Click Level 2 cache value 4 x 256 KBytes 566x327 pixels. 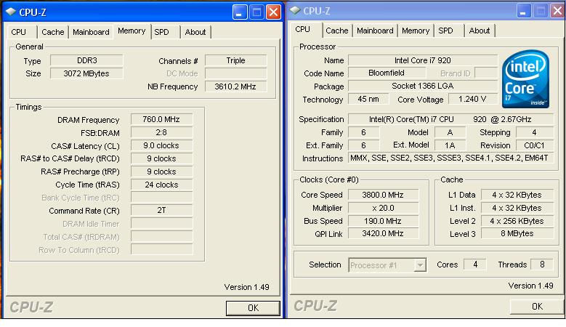click(x=517, y=221)
